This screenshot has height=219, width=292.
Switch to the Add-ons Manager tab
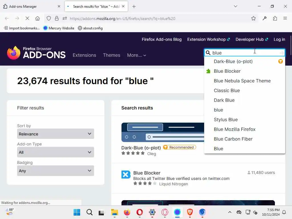pos(32,6)
